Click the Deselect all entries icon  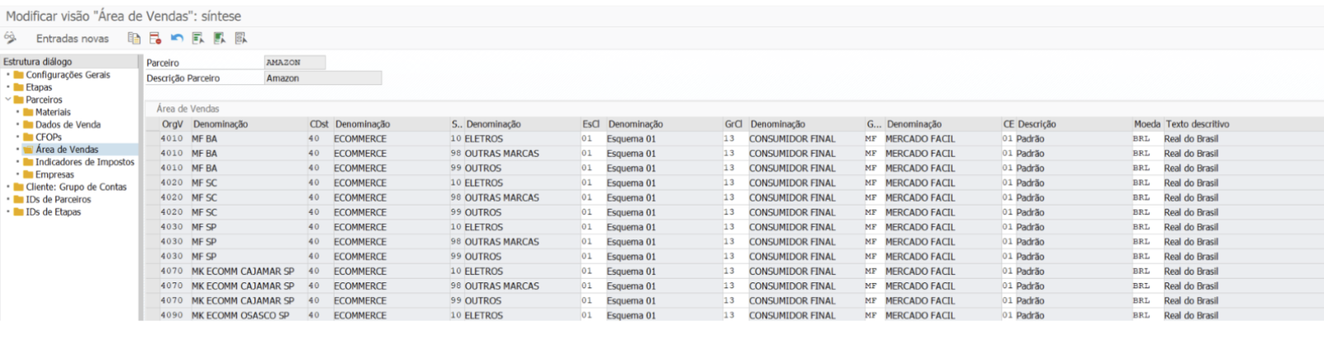pos(241,38)
